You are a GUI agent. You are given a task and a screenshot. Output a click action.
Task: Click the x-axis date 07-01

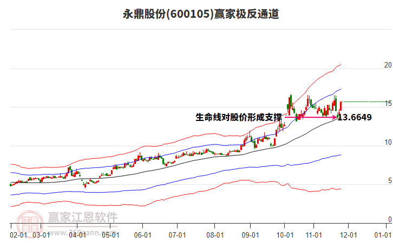pyautogui.click(x=177, y=235)
